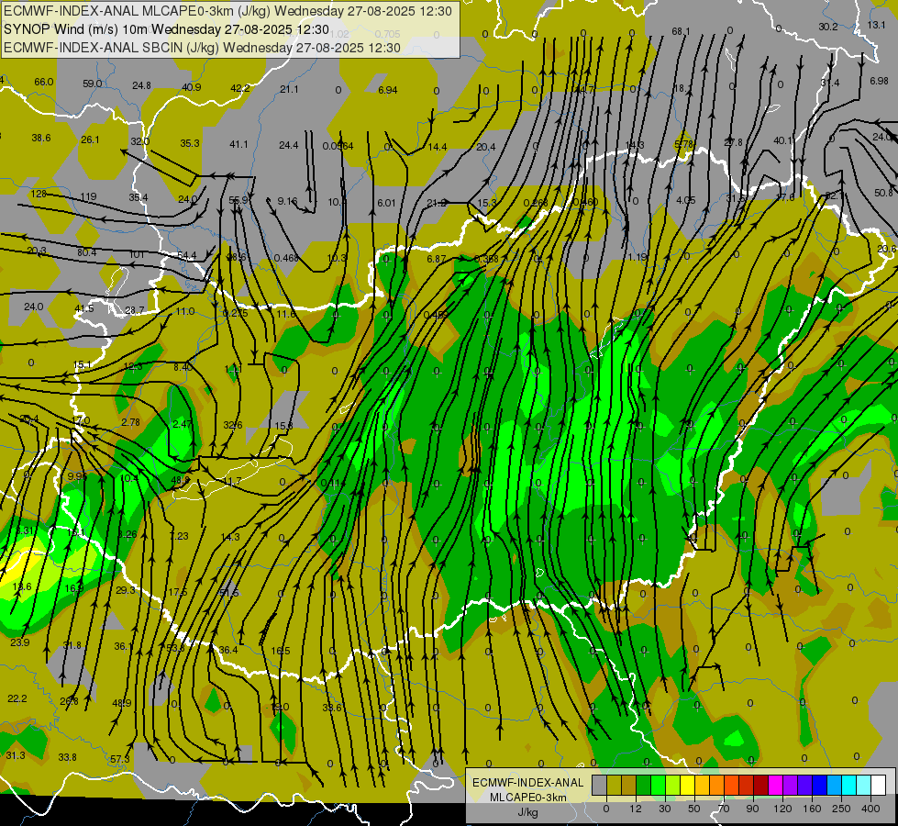This screenshot has width=898, height=826.
Task: Click the map value '6.01'
Action: pyautogui.click(x=386, y=203)
